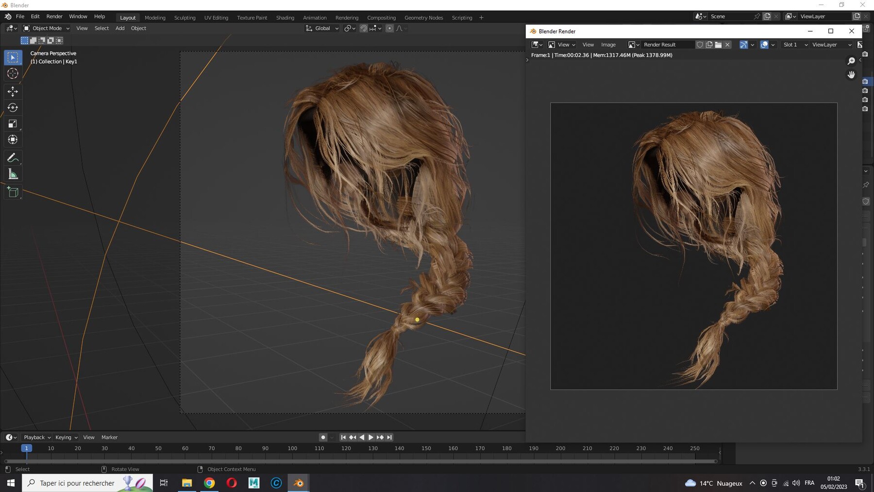Open the Global transform orientation dropdown
The height and width of the screenshot is (492, 874).
click(x=322, y=28)
